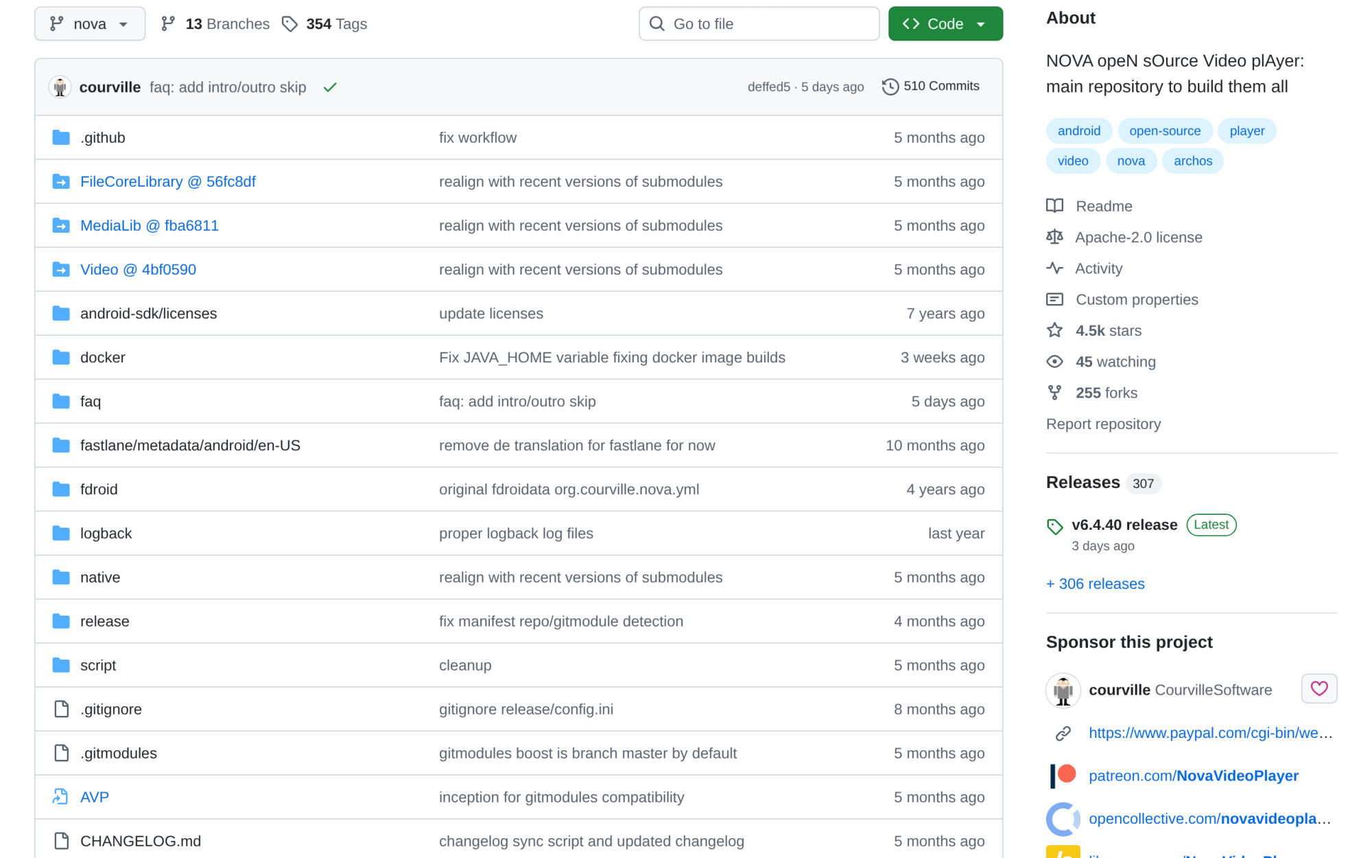Click the .github folder icon
This screenshot has width=1372, height=858.
click(61, 138)
